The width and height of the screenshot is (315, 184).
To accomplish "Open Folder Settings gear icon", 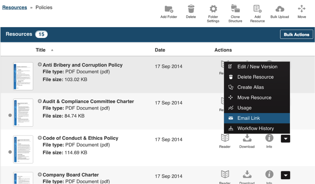I will tap(213, 9).
